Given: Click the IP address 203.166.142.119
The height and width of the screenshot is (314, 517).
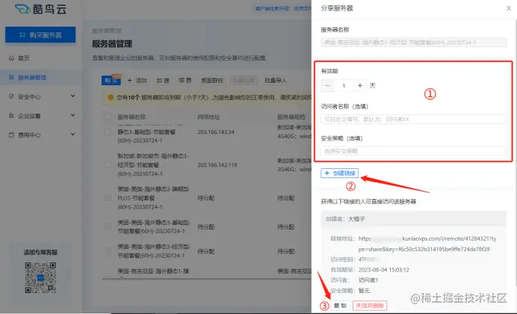Looking at the screenshot, I should click(217, 165).
